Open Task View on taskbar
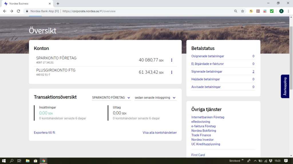This screenshot has width=293, height=164. 19,161
